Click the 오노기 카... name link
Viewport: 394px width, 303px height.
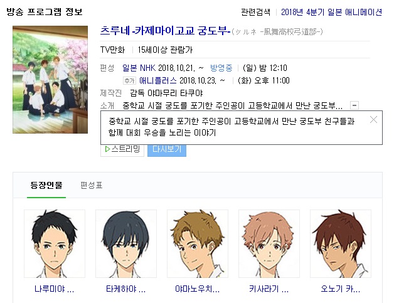tap(341, 289)
